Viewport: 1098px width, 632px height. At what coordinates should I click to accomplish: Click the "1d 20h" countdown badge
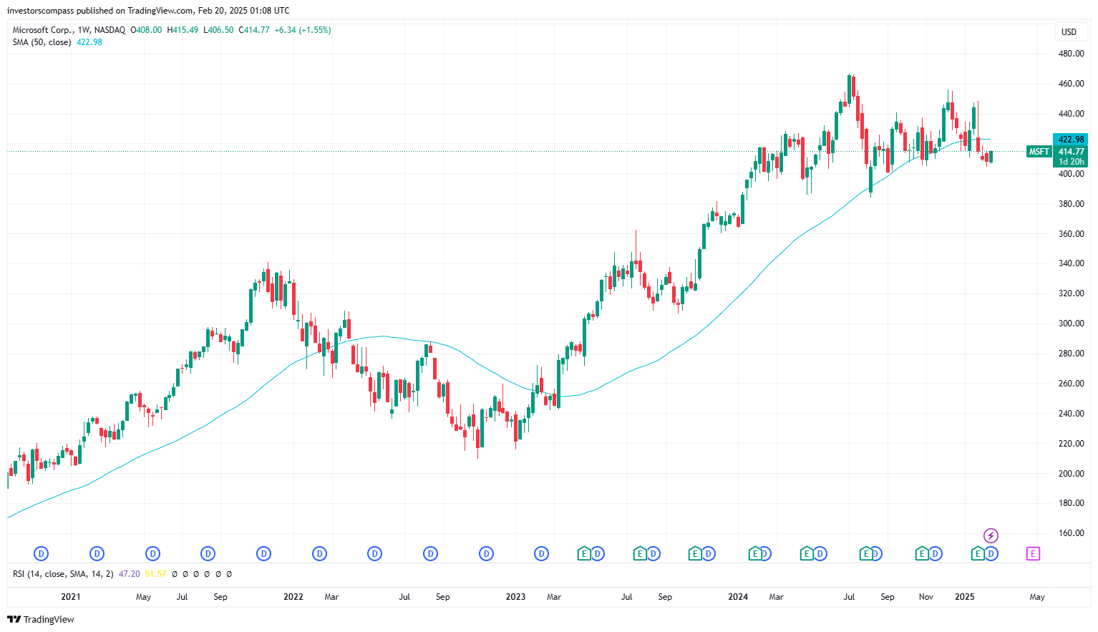click(x=1071, y=162)
